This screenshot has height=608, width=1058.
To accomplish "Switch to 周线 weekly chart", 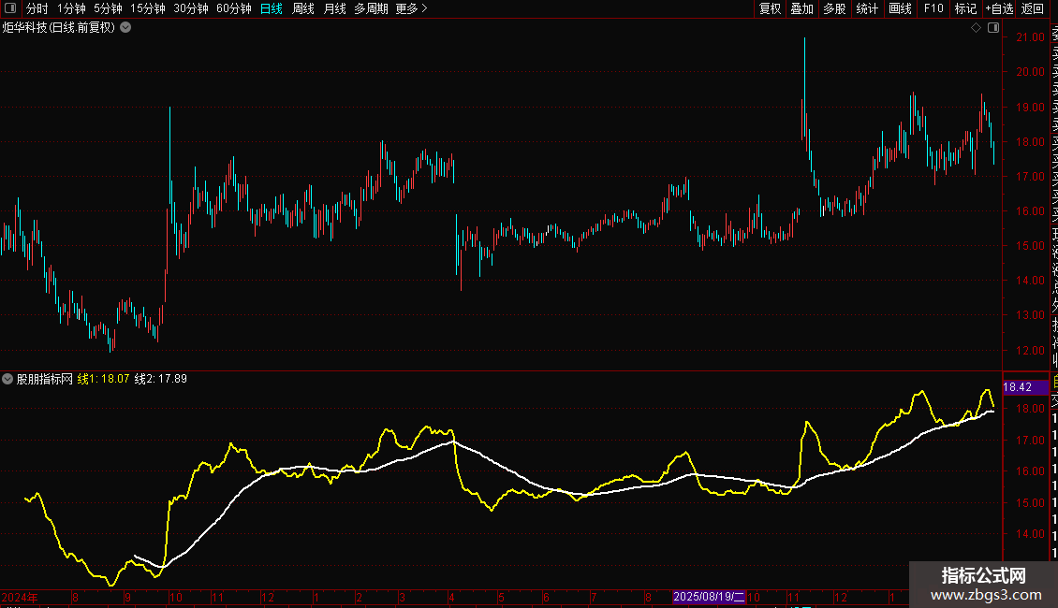I will 303,8.
